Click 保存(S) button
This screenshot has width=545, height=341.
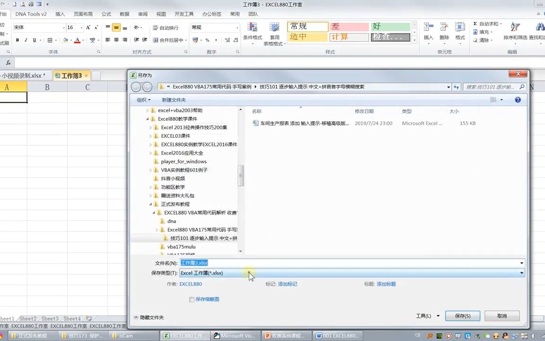click(x=463, y=316)
